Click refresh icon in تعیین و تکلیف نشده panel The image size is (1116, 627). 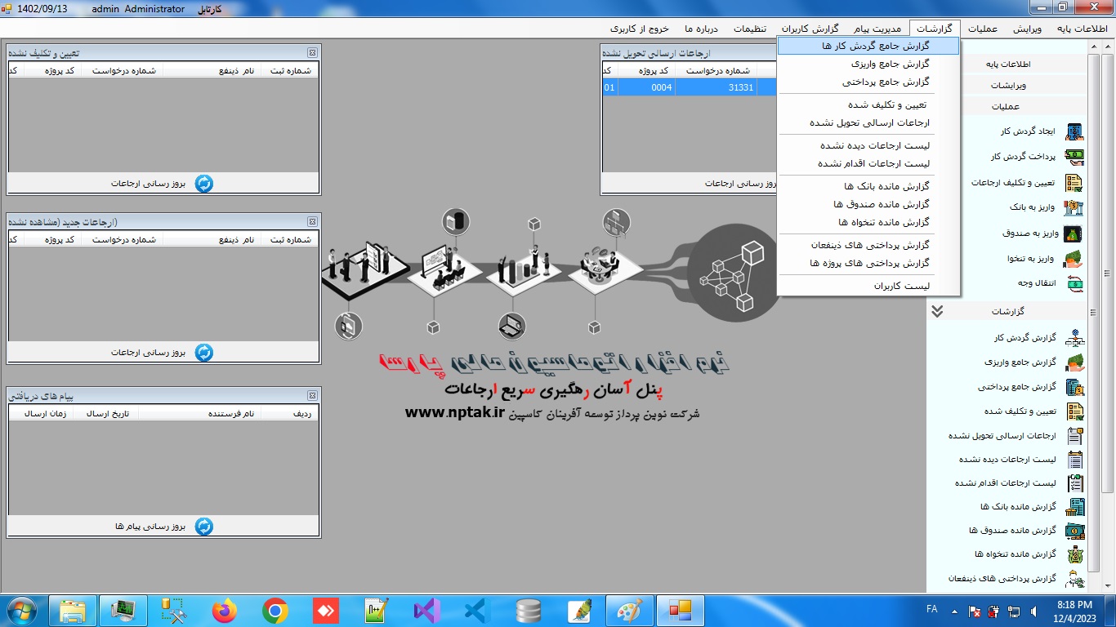pos(203,184)
